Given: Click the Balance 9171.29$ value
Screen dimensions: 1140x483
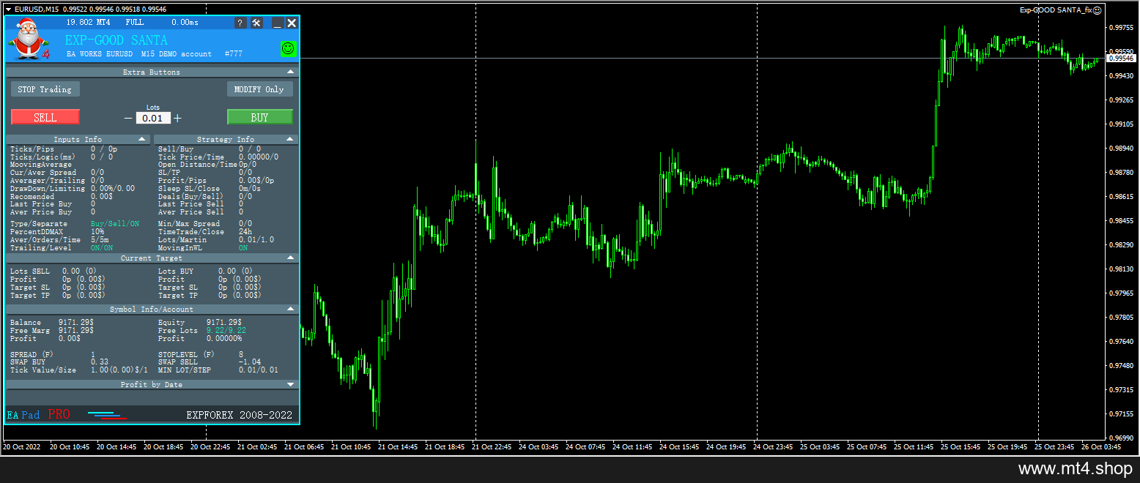Looking at the screenshot, I should coord(76,322).
